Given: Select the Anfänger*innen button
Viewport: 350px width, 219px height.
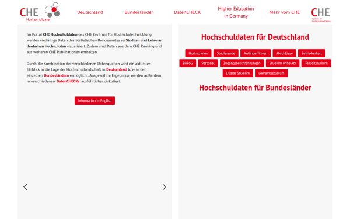Looking at the screenshot, I should pos(256,53).
